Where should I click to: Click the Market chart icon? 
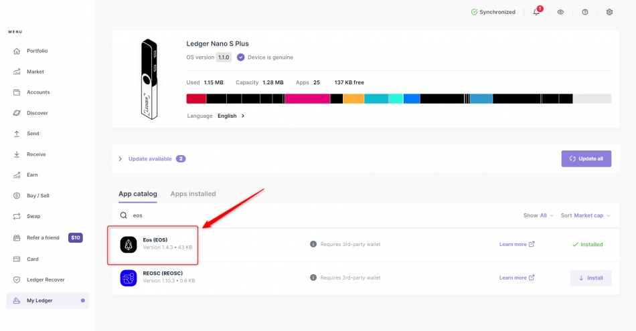pyautogui.click(x=17, y=72)
